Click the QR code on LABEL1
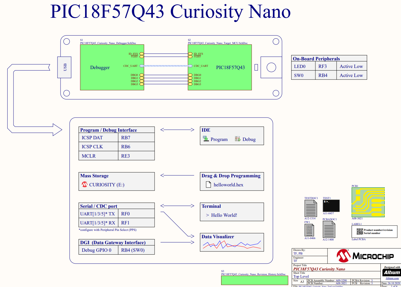401x287 pixels. pyautogui.click(x=360, y=231)
